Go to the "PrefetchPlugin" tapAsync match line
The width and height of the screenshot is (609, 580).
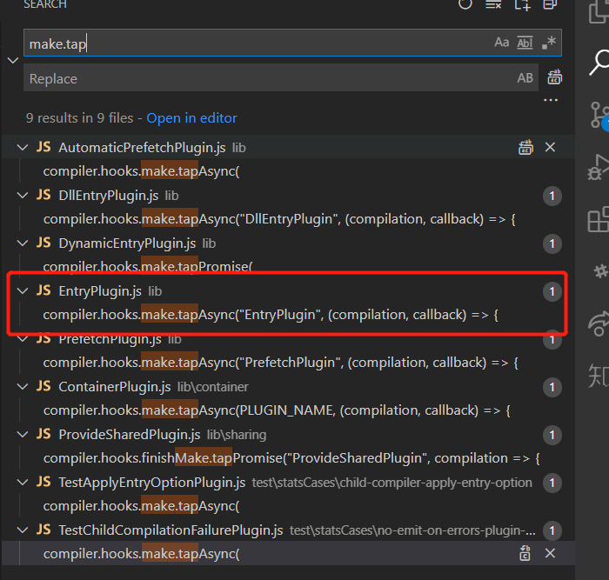tap(280, 363)
